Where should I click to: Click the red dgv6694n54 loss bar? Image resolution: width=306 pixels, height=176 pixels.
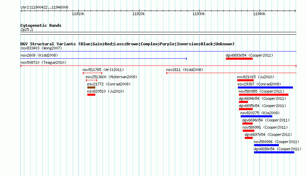tap(243, 102)
